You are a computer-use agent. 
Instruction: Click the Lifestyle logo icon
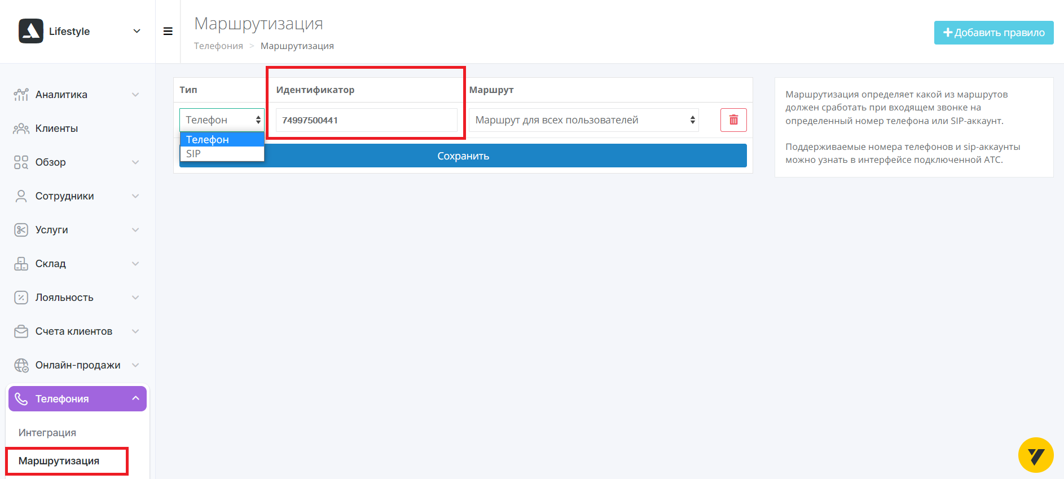point(30,31)
